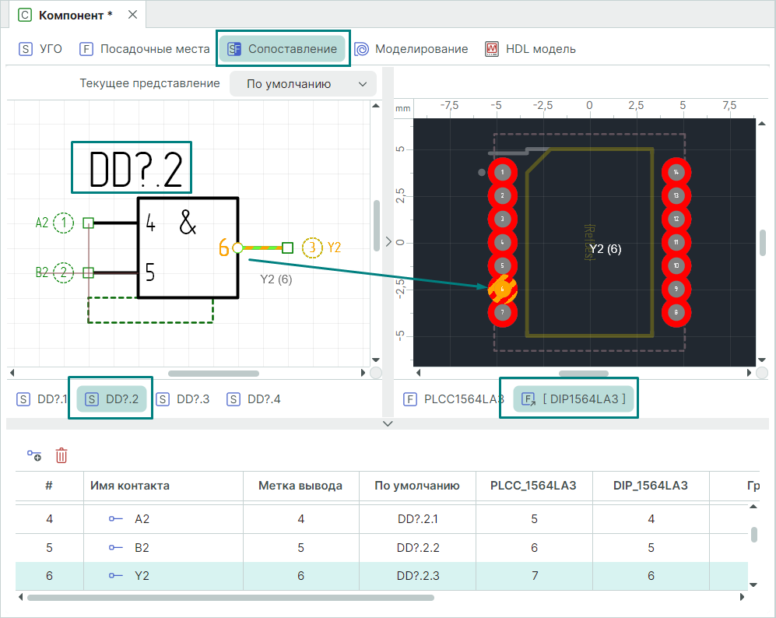Select the DD?.3 symbol section
Viewport: 776px width, 618px height.
pyautogui.click(x=184, y=399)
